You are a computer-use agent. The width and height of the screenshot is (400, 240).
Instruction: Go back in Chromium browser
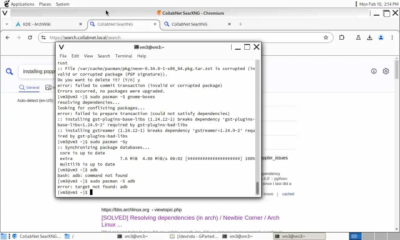7,37
